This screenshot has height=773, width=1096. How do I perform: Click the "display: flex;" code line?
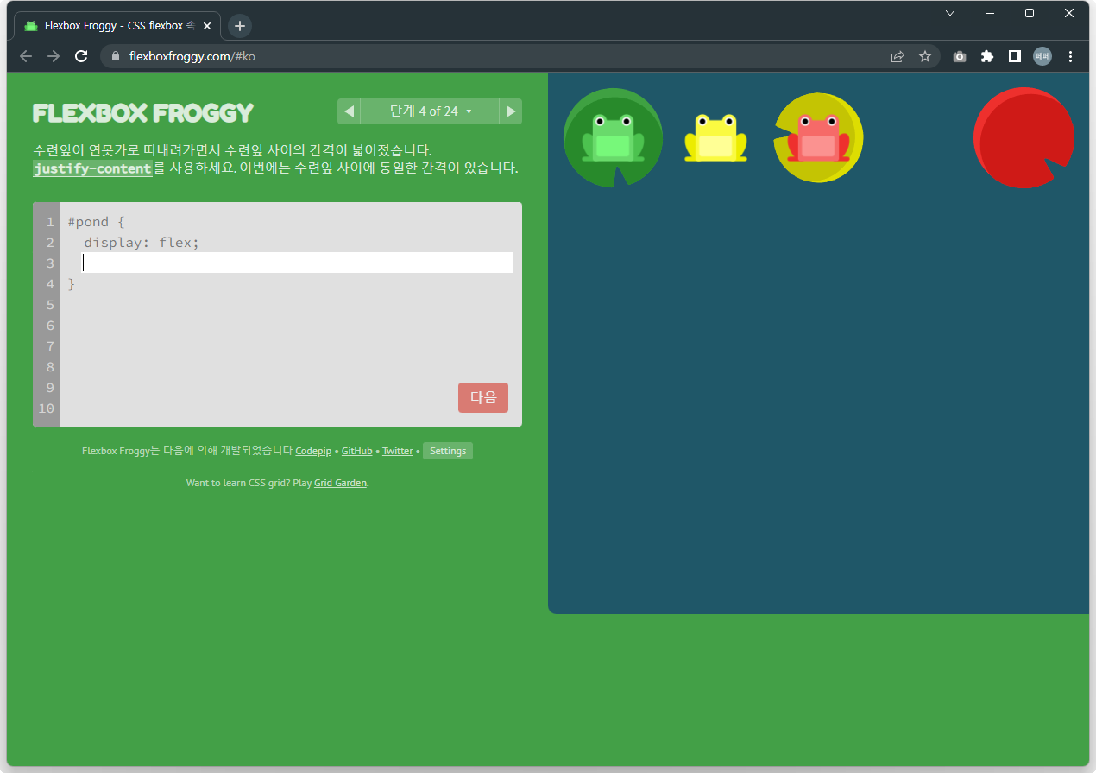click(142, 243)
